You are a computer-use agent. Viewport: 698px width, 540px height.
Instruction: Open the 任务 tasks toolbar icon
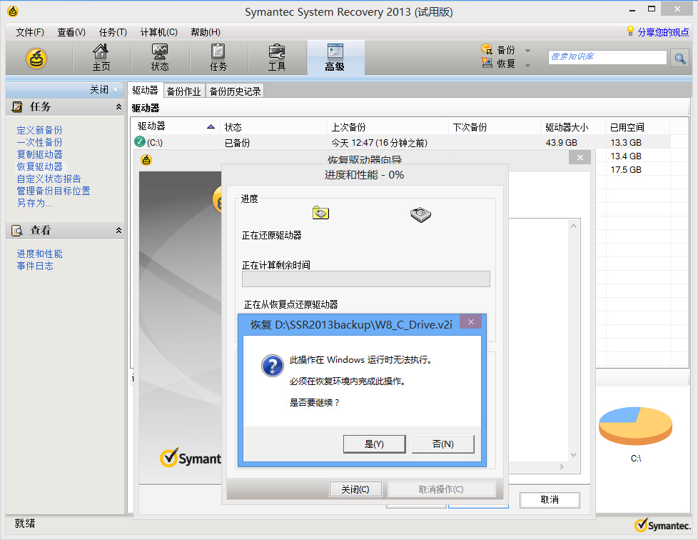pyautogui.click(x=218, y=57)
